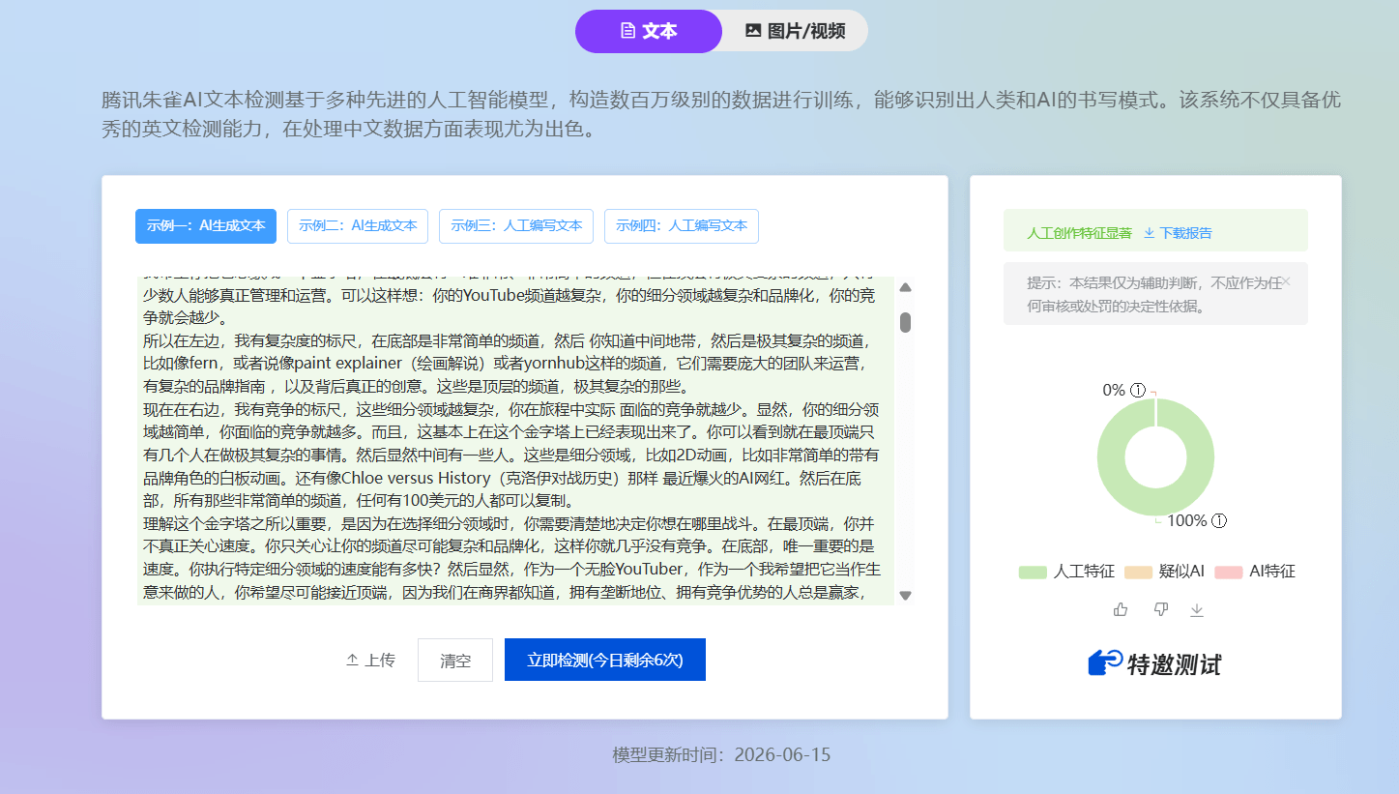Toggle AI特征 legend item
This screenshot has width=1399, height=794.
click(1255, 572)
